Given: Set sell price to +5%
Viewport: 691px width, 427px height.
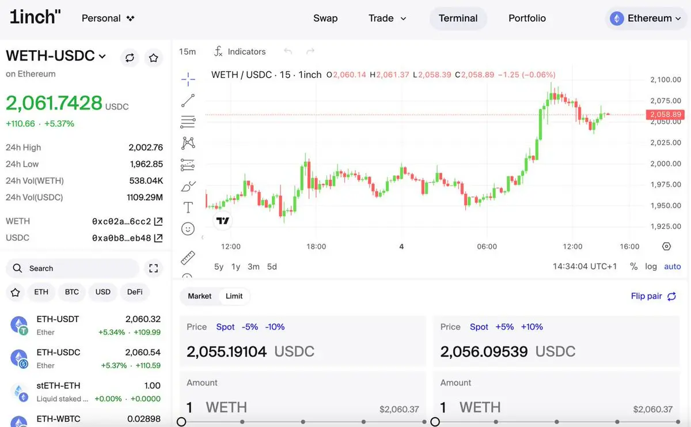Looking at the screenshot, I should 504,327.
